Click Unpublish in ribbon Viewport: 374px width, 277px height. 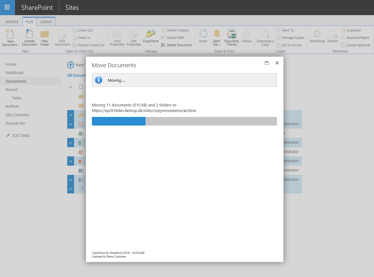pyautogui.click(x=351, y=30)
